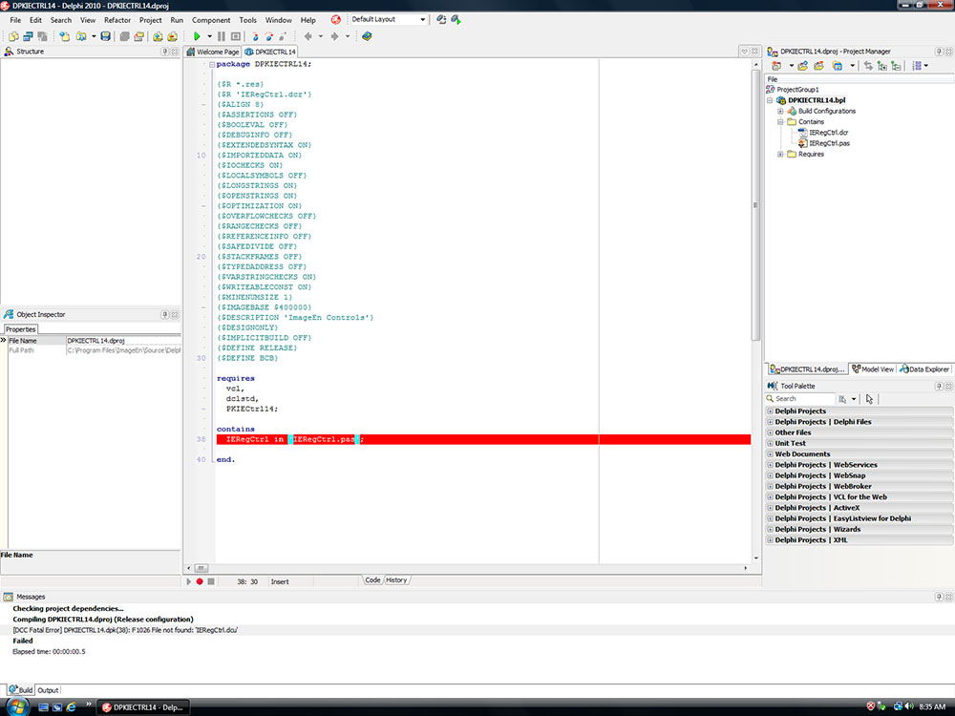Screen dimensions: 955x716
Task: Click the DPKIECTRL14 - Delphi taskbar button
Action: pyautogui.click(x=142, y=707)
